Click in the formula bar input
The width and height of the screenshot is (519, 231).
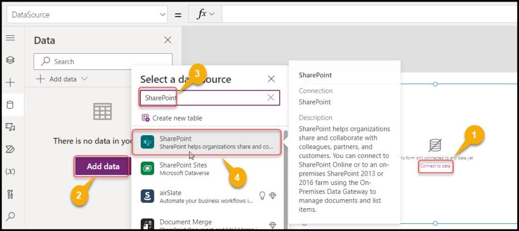click(x=369, y=14)
